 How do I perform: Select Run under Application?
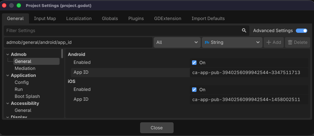point(18,89)
